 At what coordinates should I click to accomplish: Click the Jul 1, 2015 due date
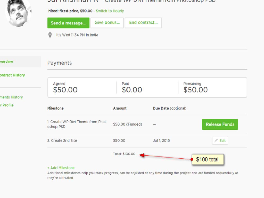161,141
